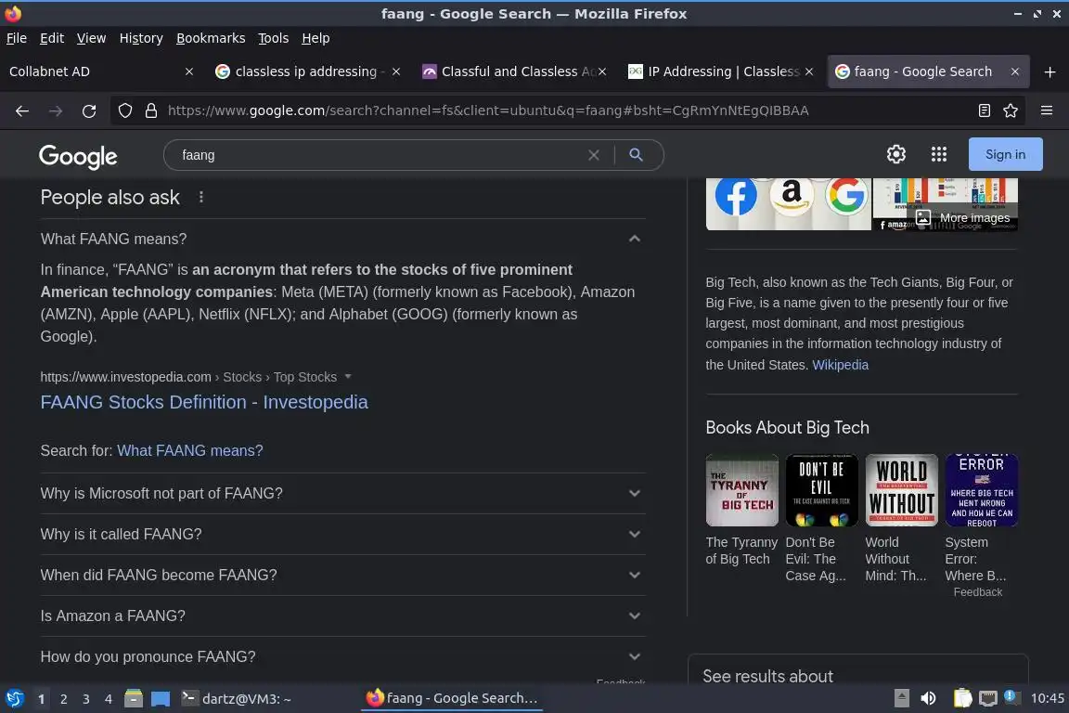Switch to workspace 3 in taskbar

pos(86,699)
